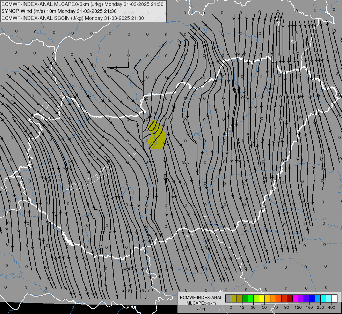Image resolution: width=342 pixels, height=314 pixels.
Task: Select the 400 tick label on legend
Action: [x=332, y=307]
